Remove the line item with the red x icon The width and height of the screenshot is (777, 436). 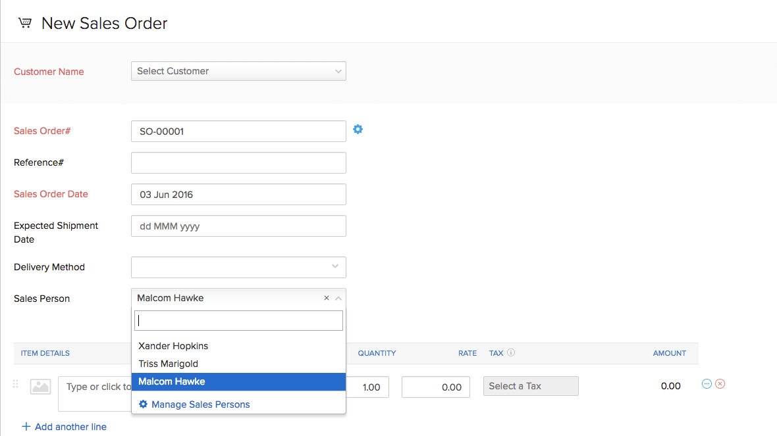pos(720,383)
